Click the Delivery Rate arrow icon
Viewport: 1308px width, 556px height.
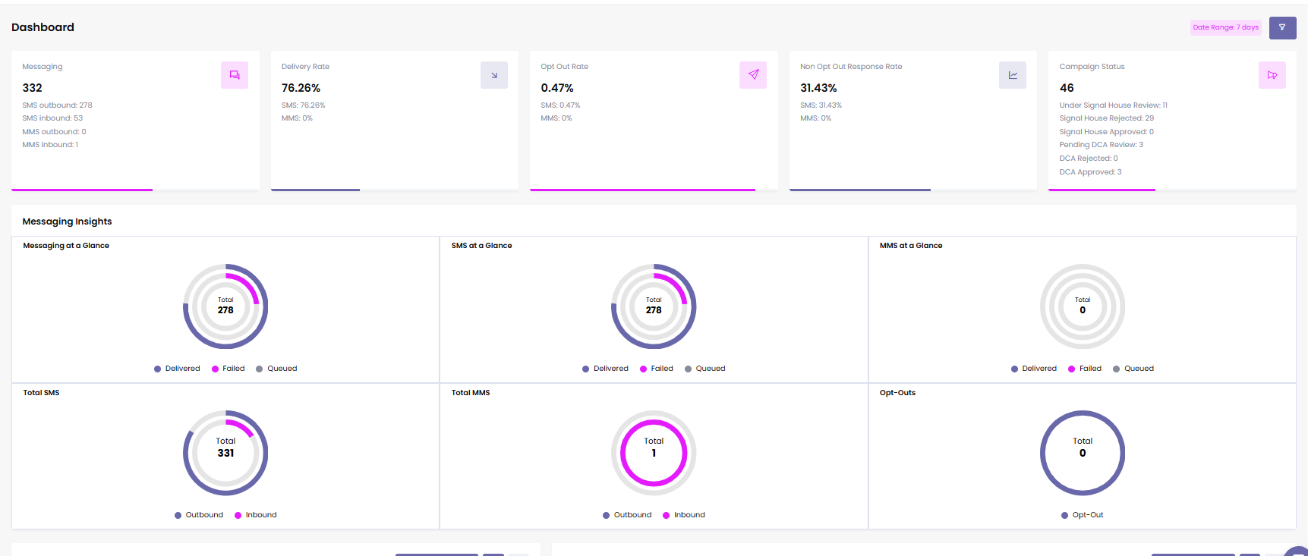point(494,75)
